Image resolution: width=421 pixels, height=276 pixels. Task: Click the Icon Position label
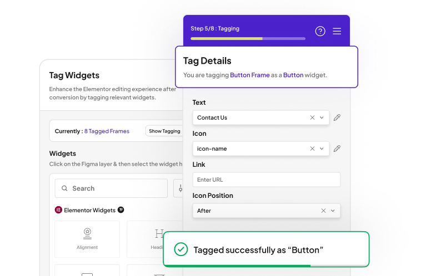click(213, 196)
